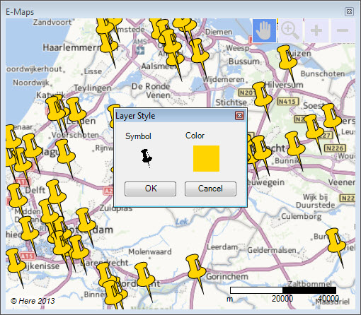Click the Leerdam map label

pyautogui.click(x=222, y=247)
